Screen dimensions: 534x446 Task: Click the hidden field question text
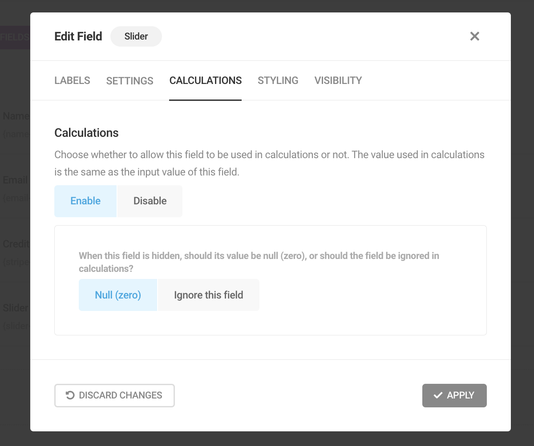coord(259,262)
